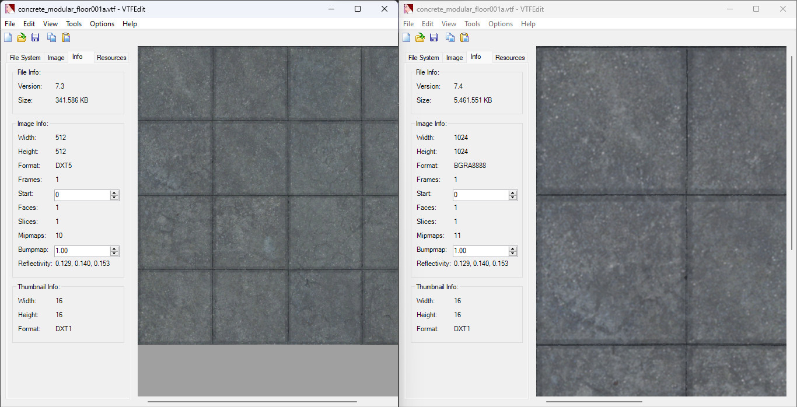This screenshot has height=407, width=797.
Task: Open a VTF file using the Open toolbar icon
Action: click(x=22, y=37)
